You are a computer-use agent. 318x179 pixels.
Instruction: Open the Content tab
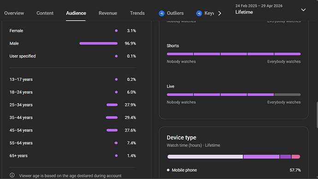pos(45,13)
